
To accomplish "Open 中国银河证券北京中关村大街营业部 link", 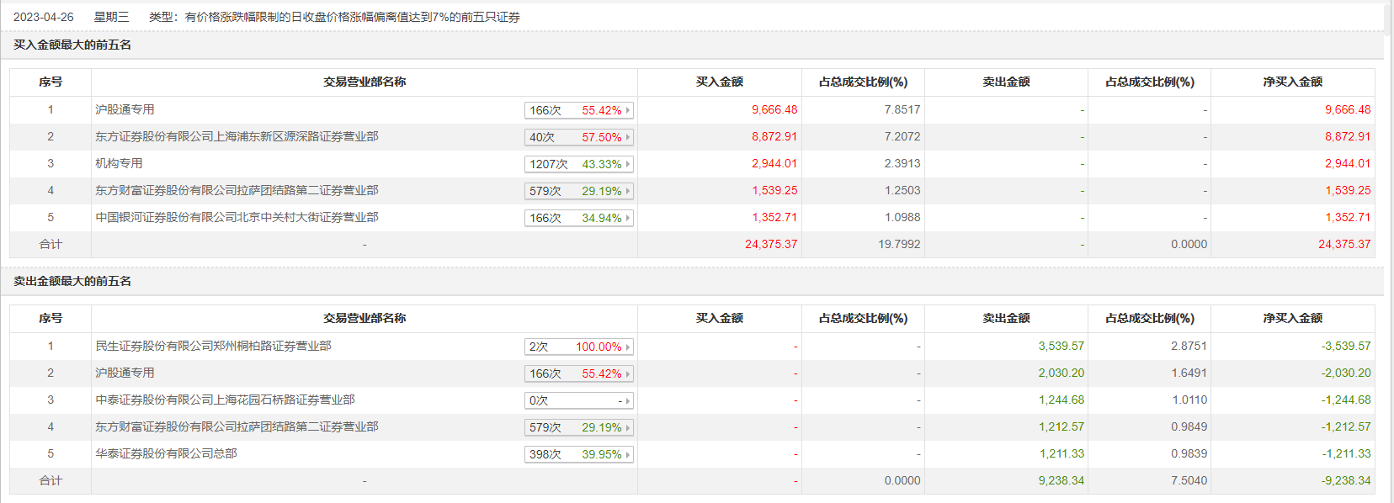I will pyautogui.click(x=237, y=217).
